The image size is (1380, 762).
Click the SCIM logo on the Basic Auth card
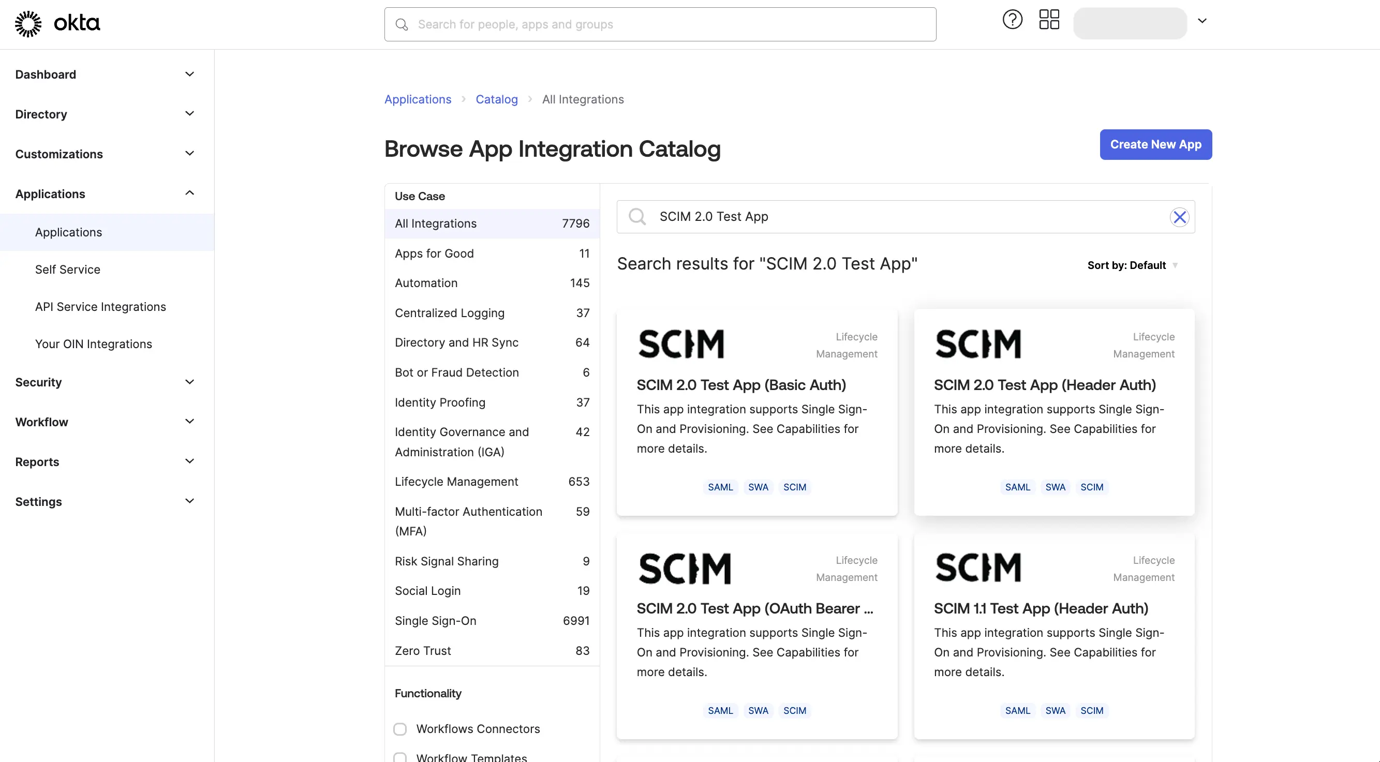tap(681, 344)
